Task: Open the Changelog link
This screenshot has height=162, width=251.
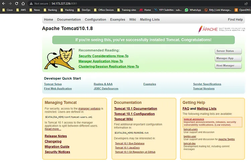Action: coord(53,141)
